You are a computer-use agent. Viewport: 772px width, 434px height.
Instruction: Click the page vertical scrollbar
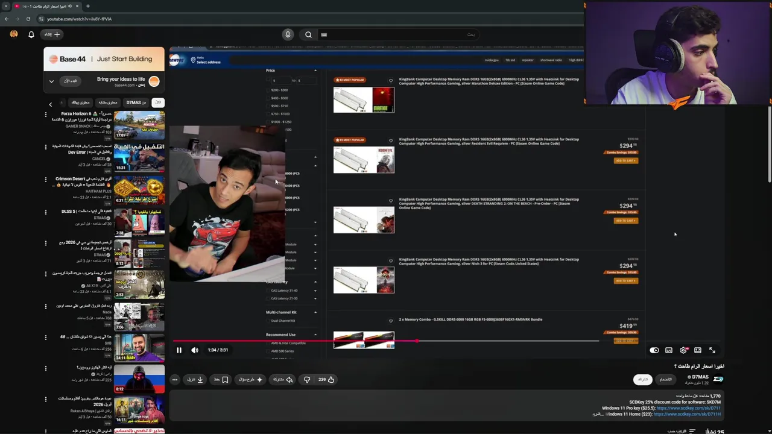pyautogui.click(x=769, y=145)
